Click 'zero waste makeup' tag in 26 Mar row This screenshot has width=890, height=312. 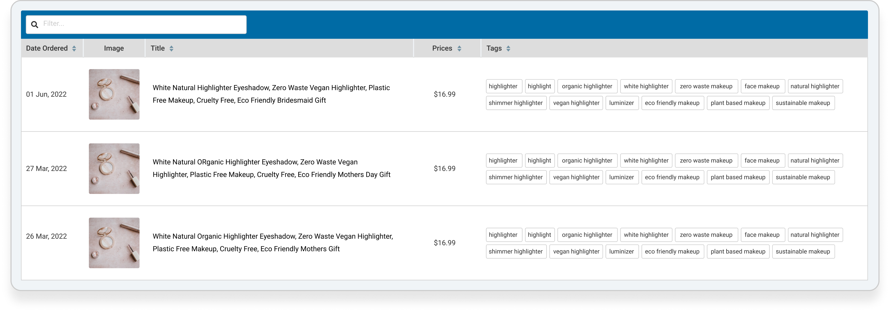[706, 235]
